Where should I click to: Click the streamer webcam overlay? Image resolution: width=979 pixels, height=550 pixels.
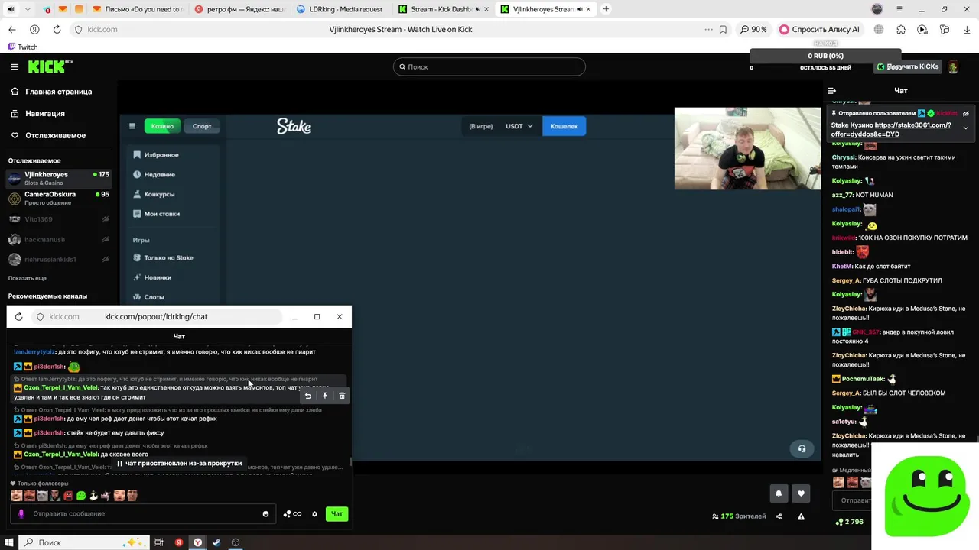pos(747,148)
